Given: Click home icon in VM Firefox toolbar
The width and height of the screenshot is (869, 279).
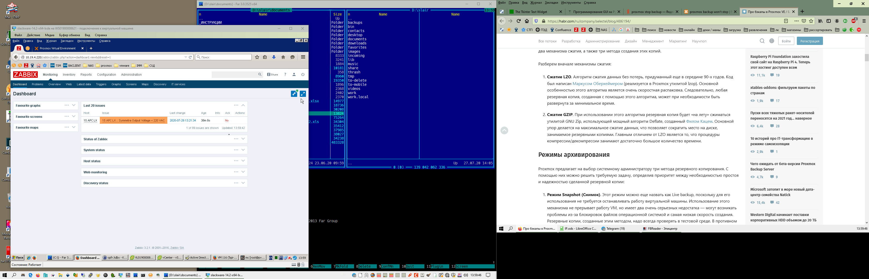Looking at the screenshot, I should (283, 57).
